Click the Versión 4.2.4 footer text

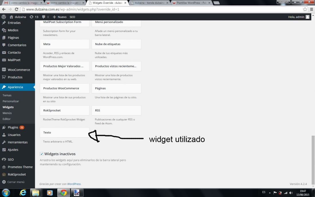(x=298, y=184)
